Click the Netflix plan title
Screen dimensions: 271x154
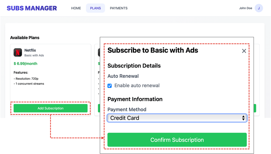click(30, 50)
